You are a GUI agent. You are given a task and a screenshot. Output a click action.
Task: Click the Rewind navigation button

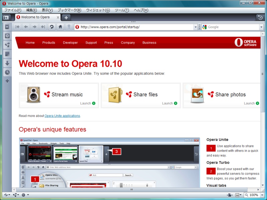17,27
